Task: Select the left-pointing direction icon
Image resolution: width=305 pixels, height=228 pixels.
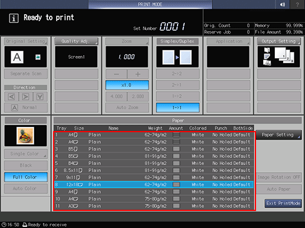Action: tap(12, 96)
